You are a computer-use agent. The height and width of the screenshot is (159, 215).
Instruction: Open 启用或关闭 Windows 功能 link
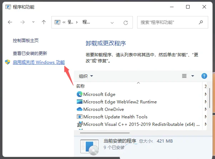(x=39, y=62)
